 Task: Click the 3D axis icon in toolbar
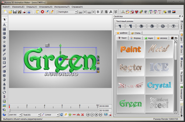click(123, 12)
